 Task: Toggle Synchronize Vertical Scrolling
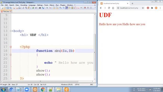click(54, 8)
